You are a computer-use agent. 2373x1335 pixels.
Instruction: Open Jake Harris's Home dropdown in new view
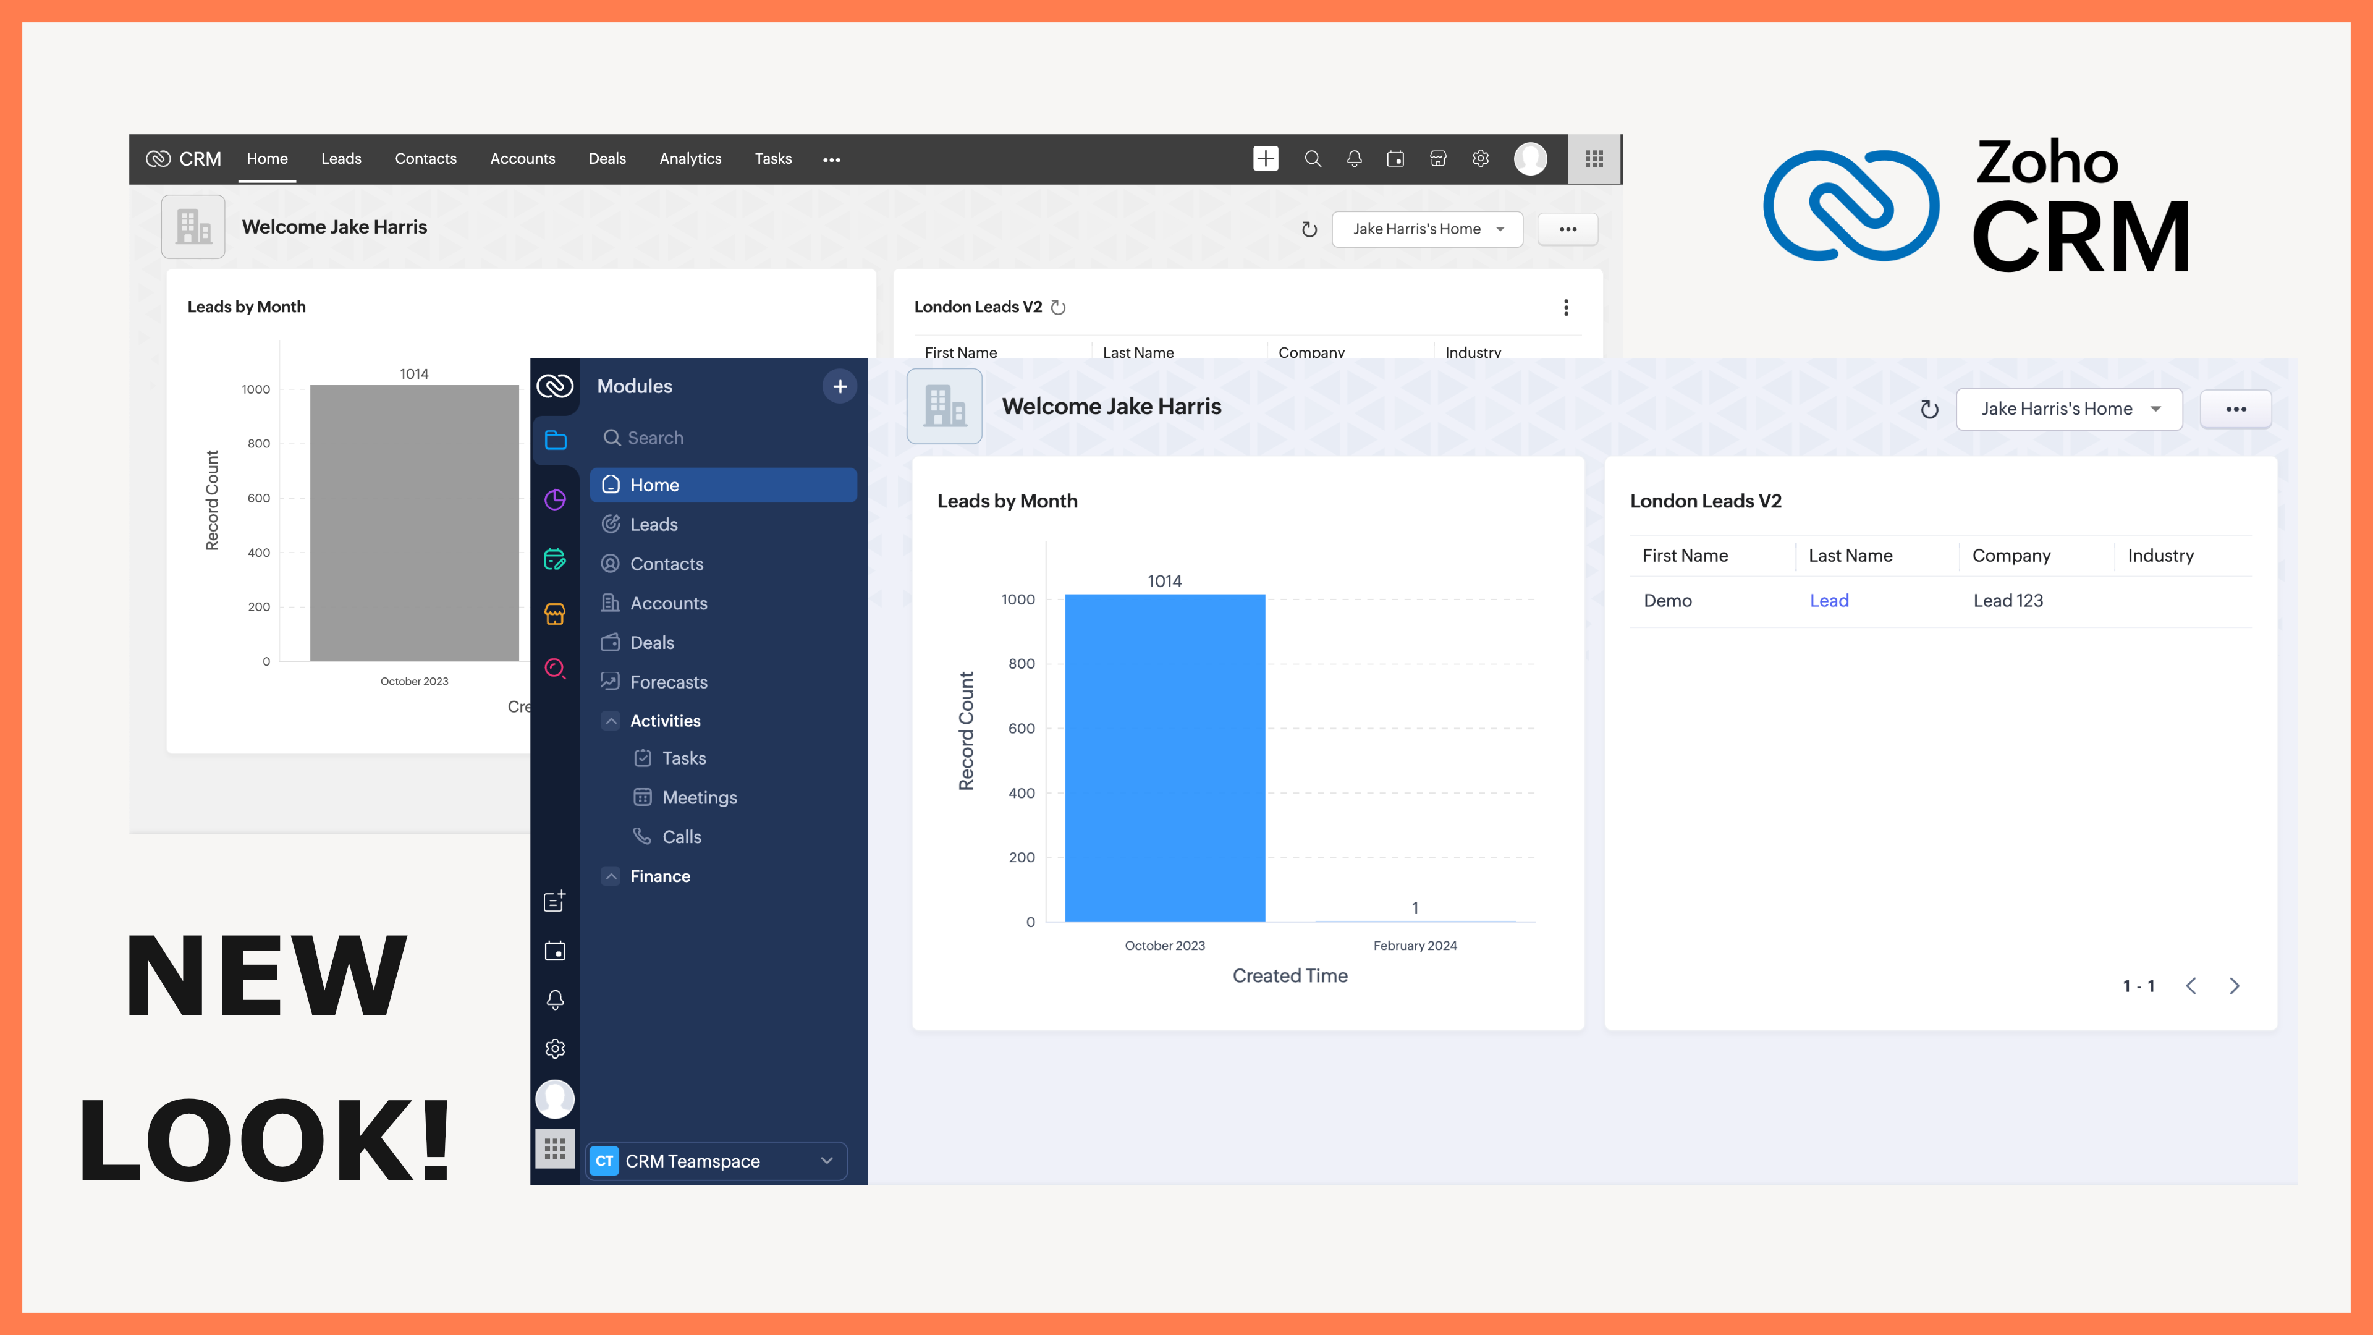2069,409
